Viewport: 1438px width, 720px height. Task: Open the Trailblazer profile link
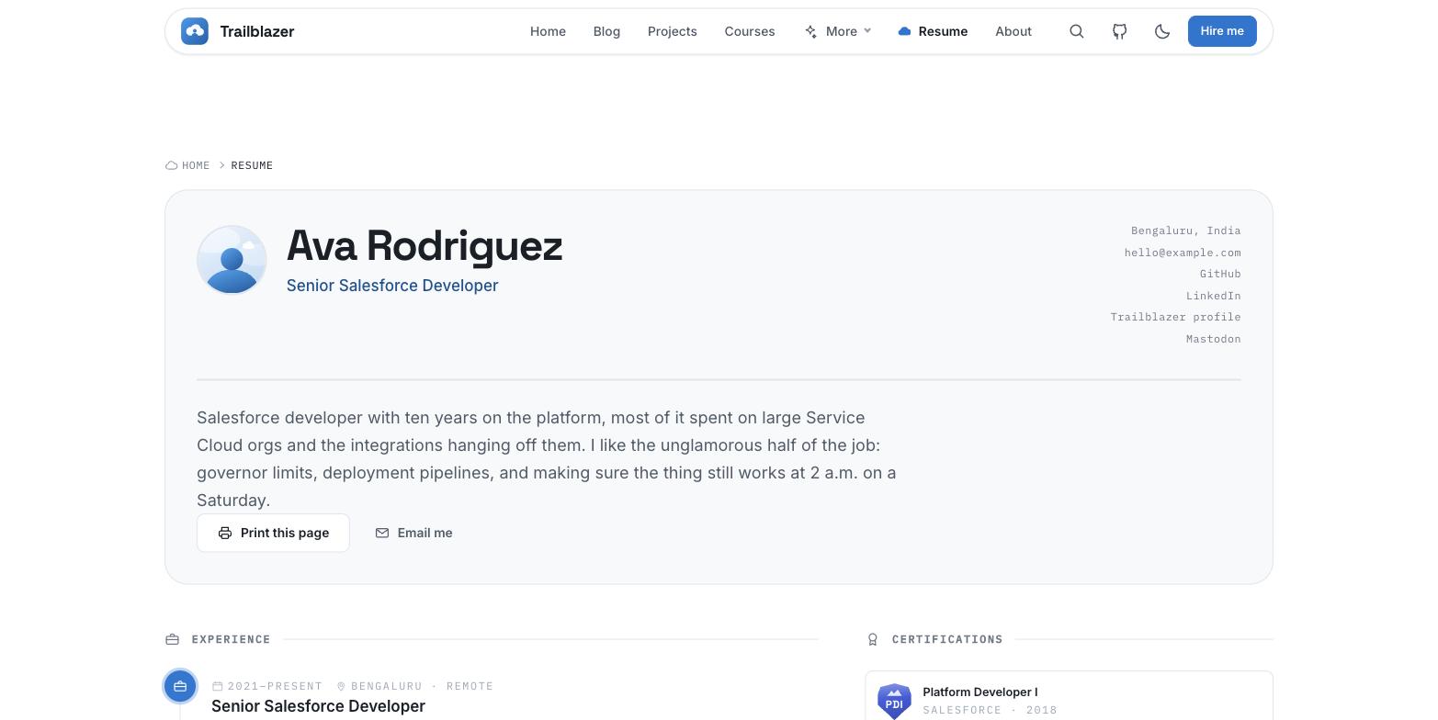tap(1175, 317)
